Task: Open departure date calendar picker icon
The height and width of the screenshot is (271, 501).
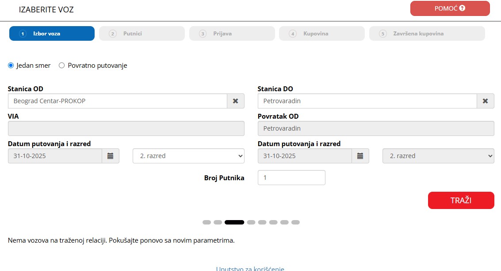Action: point(111,156)
